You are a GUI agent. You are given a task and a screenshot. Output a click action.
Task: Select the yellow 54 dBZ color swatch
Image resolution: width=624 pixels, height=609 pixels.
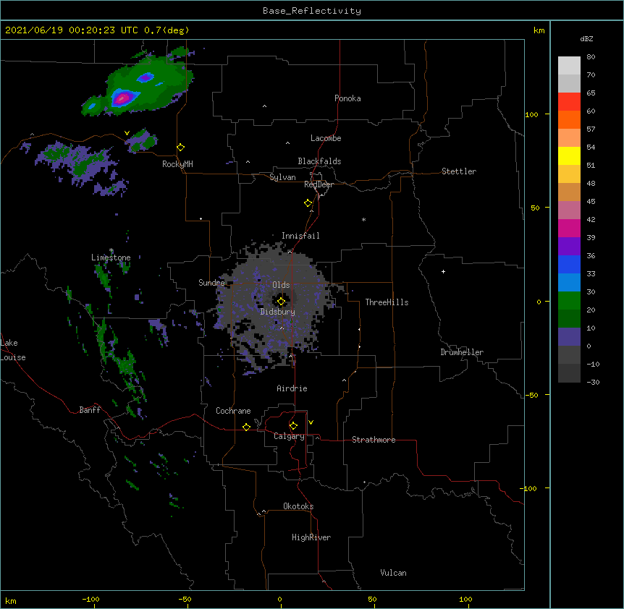569,156
